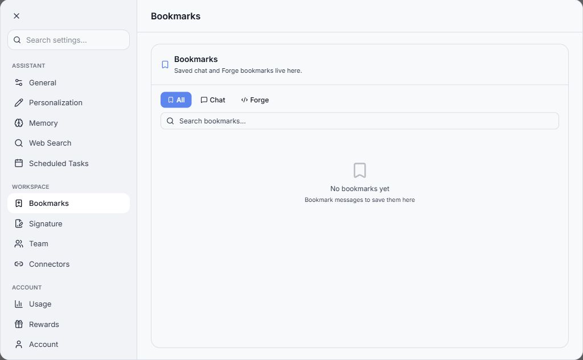Click the WORKSPACE section label
This screenshot has width=583, height=360.
pyautogui.click(x=31, y=187)
